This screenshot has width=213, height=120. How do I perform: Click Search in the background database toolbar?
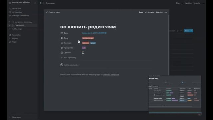(x=172, y=31)
